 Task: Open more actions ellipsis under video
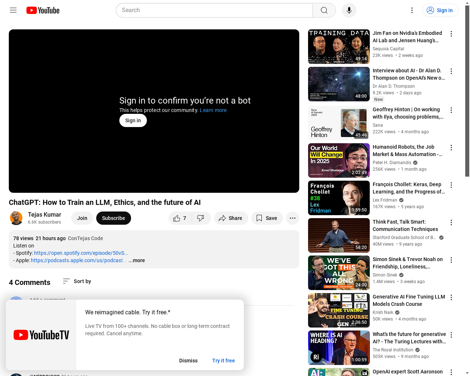coord(293,218)
